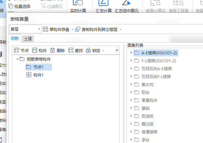This screenshot has width=203, height=143.
Task: Click the 删除 delete trash icon
Action: (x=53, y=50)
